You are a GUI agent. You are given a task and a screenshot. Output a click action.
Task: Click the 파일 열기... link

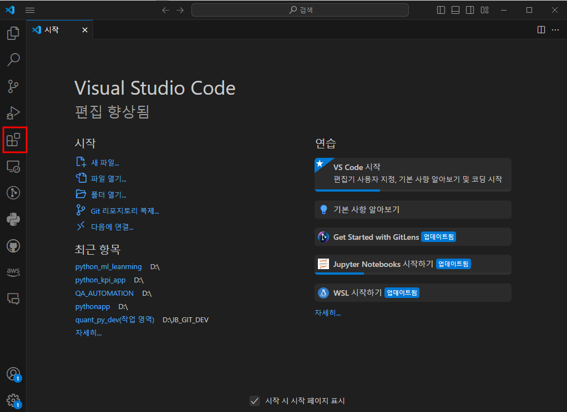click(109, 179)
